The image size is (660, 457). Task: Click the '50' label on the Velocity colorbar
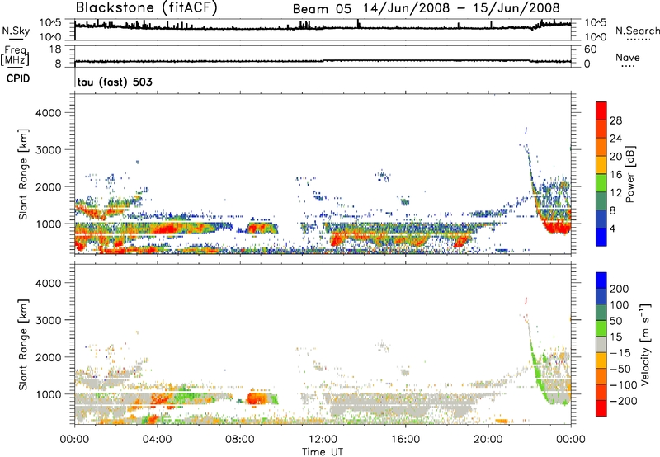point(615,321)
